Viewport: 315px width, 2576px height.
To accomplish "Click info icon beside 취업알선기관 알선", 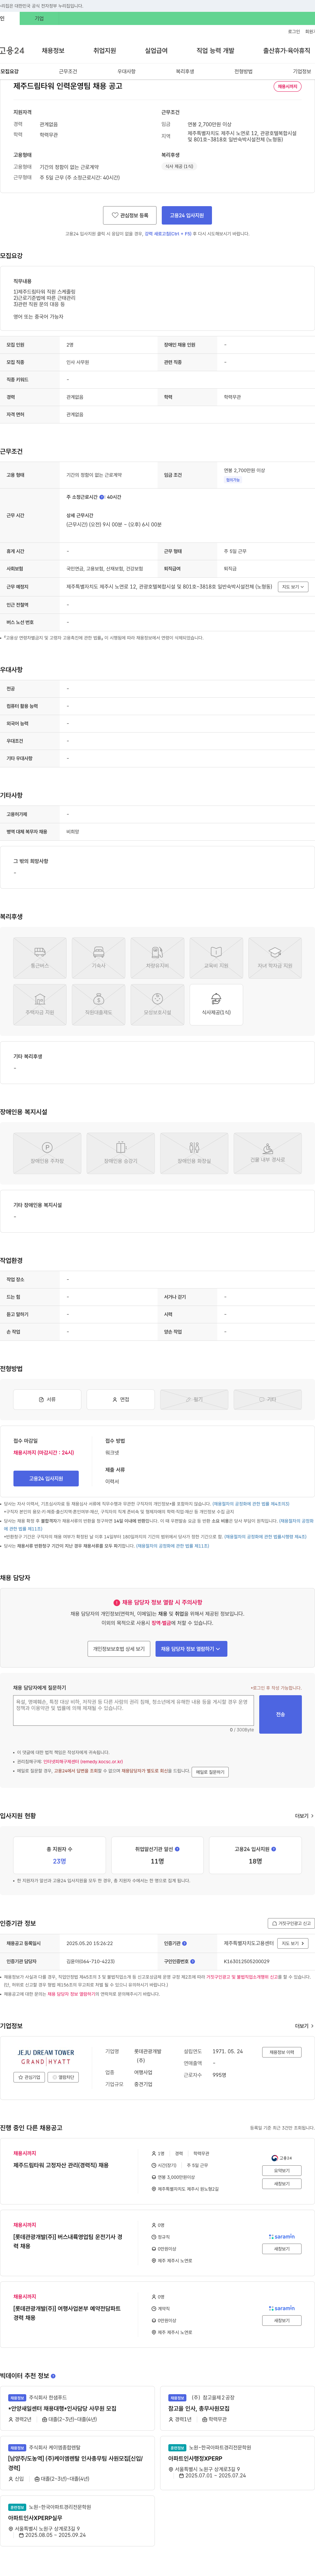I will point(178,1849).
